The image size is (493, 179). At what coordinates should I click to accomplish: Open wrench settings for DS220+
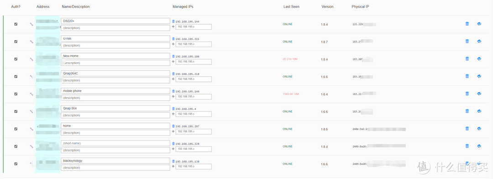[x=31, y=24]
